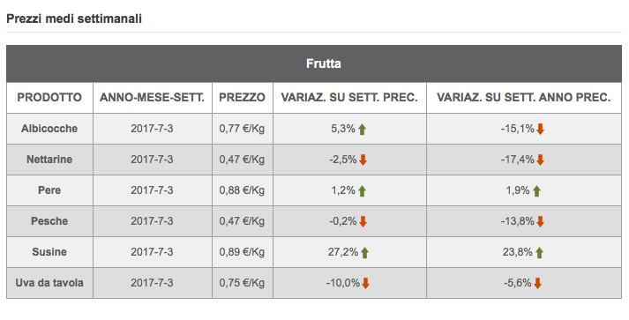Image resolution: width=629 pixels, height=320 pixels.
Task: Click green up arrow beside Susine 27,2%
Action: click(364, 253)
